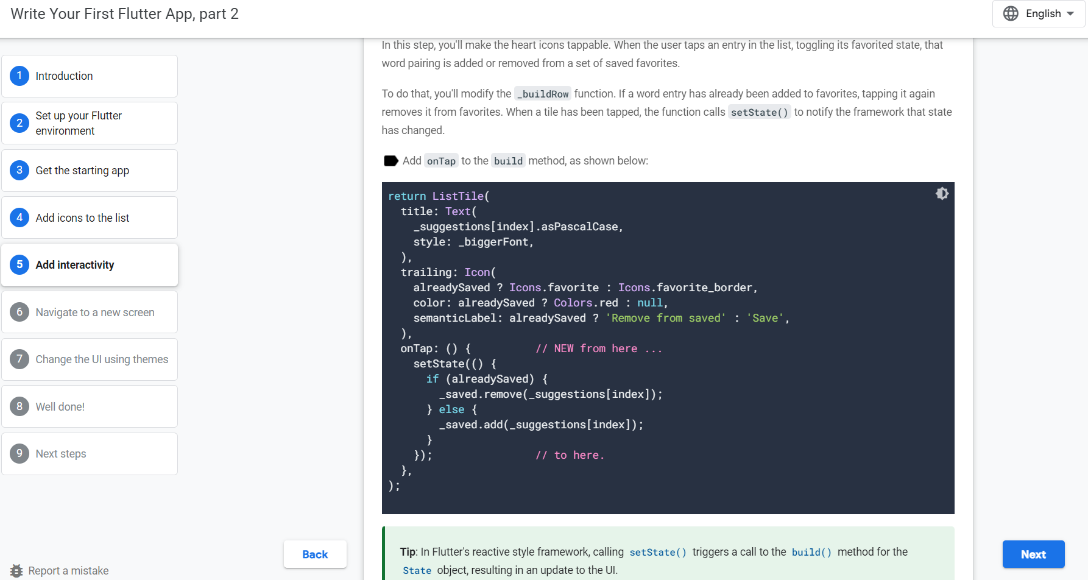Click step number 4 circle icon
The height and width of the screenshot is (580, 1088).
tap(19, 217)
